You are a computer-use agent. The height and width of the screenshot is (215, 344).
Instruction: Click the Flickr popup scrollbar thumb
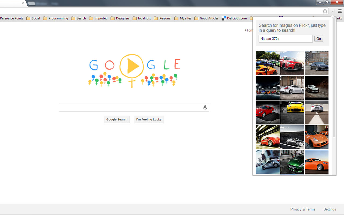[x=334, y=78]
